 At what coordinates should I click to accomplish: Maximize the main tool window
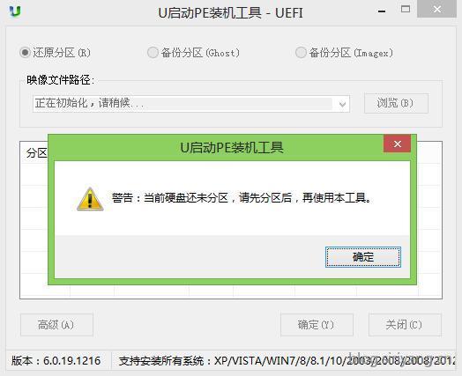pos(406,10)
